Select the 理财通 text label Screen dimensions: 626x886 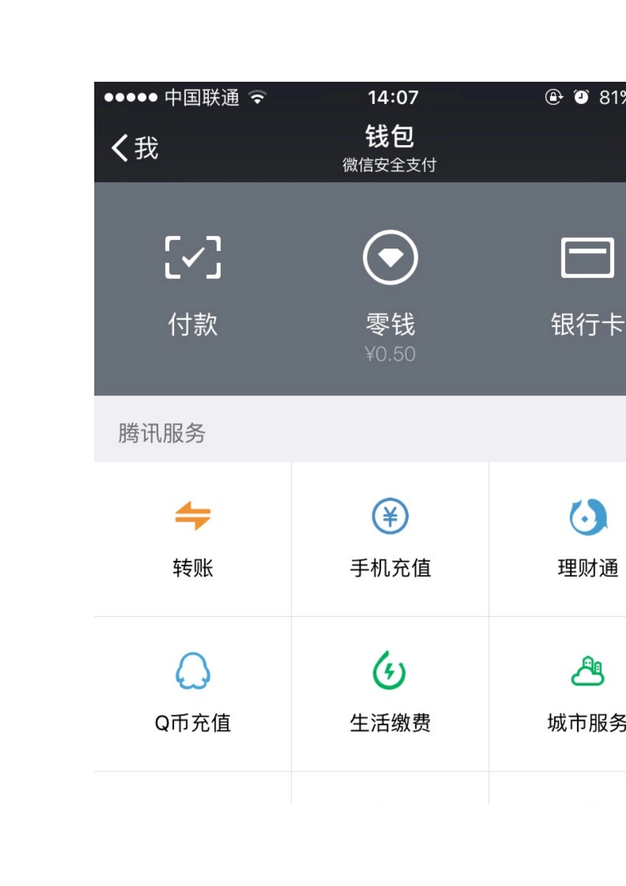[x=588, y=568]
